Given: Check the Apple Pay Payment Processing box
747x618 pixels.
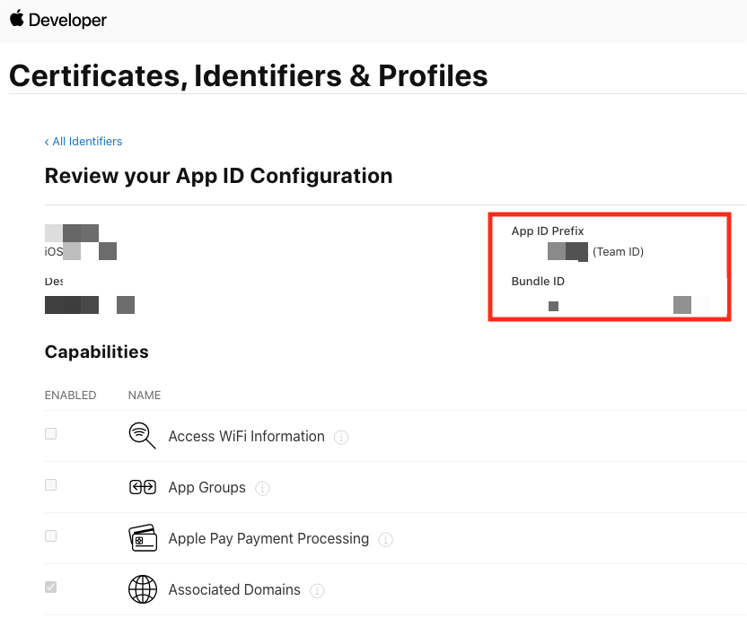Looking at the screenshot, I should [x=51, y=536].
